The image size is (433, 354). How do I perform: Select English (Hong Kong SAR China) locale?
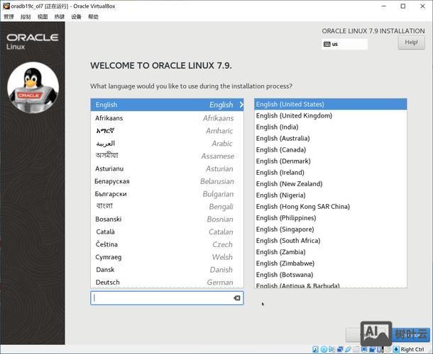click(303, 207)
